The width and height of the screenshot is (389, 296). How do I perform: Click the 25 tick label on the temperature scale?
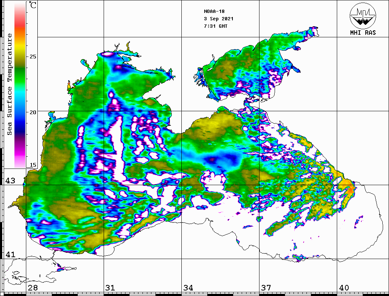pyautogui.click(x=33, y=57)
